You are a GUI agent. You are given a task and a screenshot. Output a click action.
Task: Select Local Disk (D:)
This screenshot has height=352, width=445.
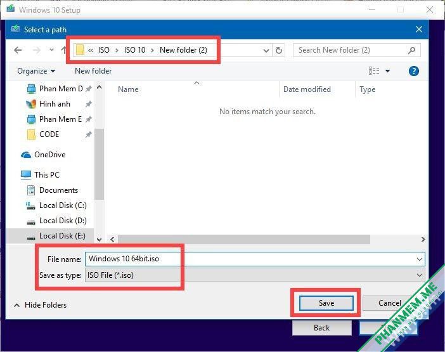click(56, 221)
